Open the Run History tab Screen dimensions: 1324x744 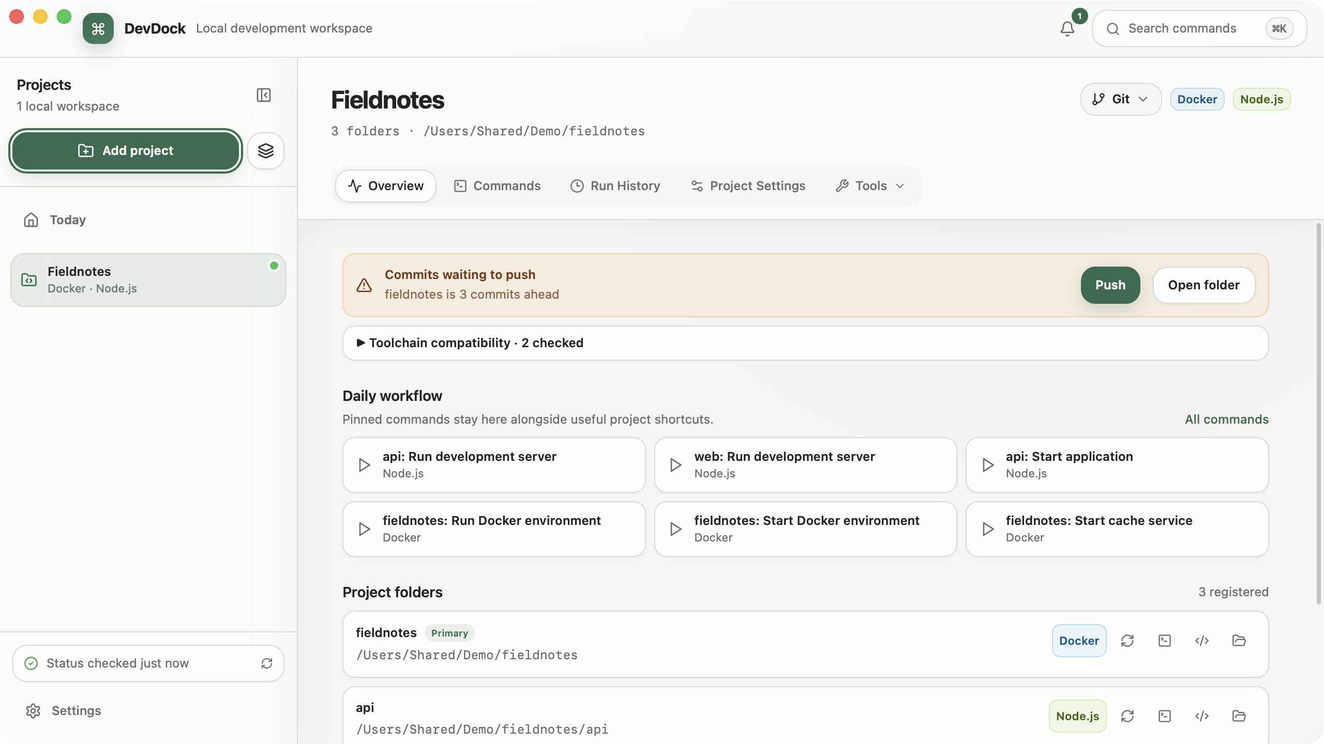click(615, 186)
